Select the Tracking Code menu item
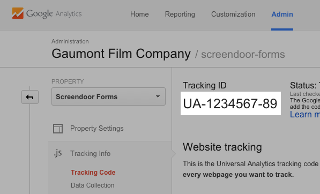This screenshot has width=320, height=194. pos(93,173)
